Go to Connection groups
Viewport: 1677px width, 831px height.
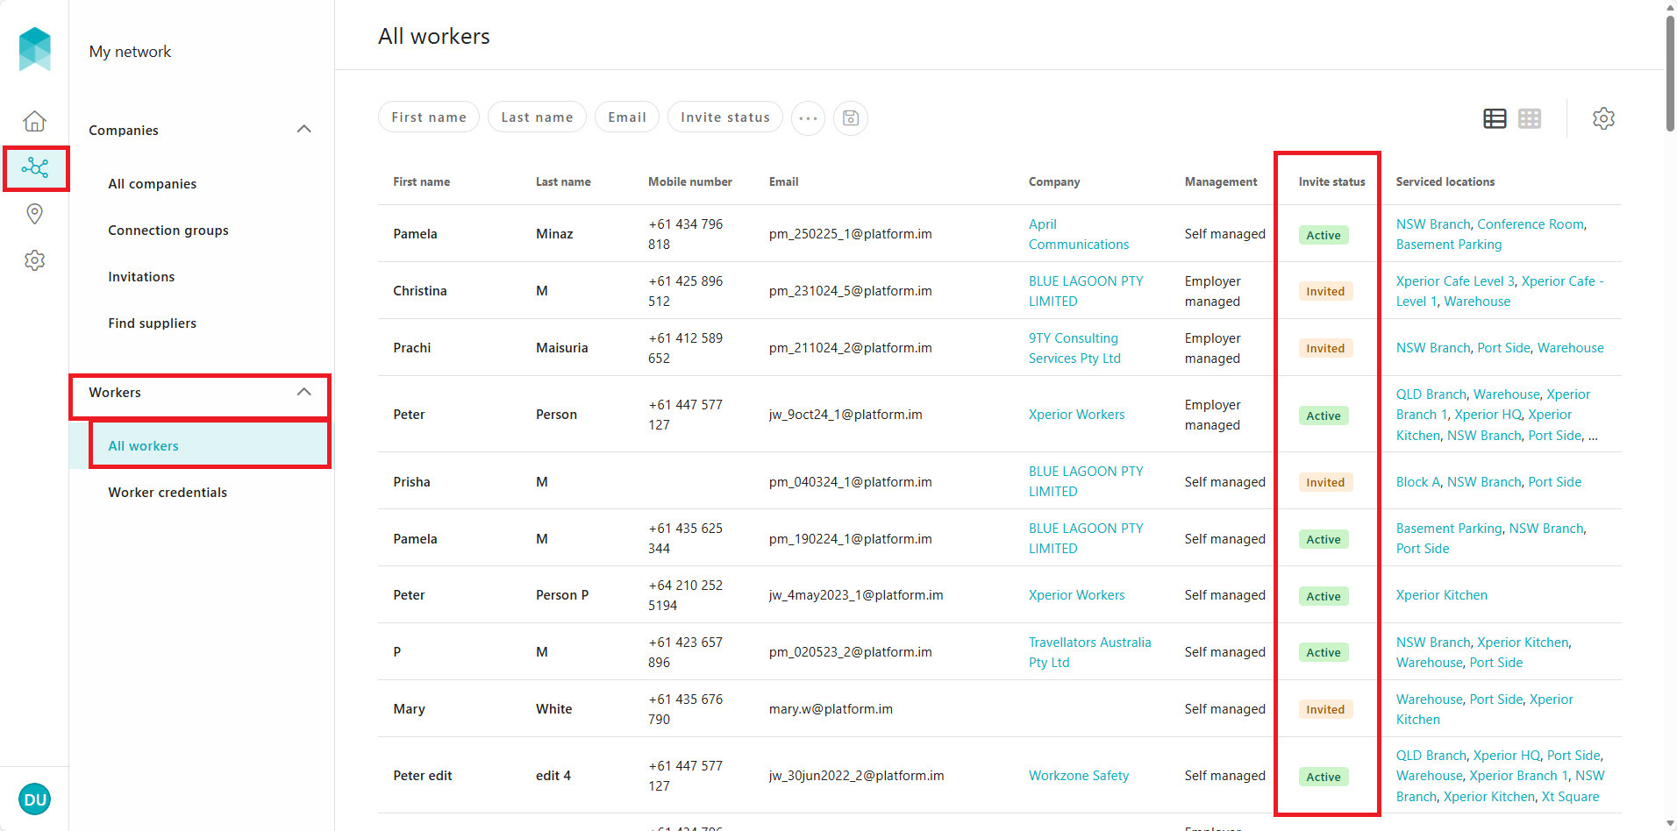click(168, 231)
